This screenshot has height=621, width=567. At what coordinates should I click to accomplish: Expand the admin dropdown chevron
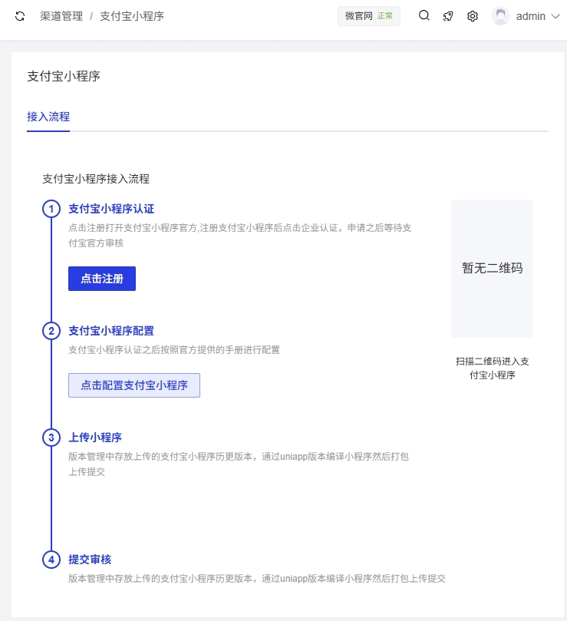click(555, 16)
